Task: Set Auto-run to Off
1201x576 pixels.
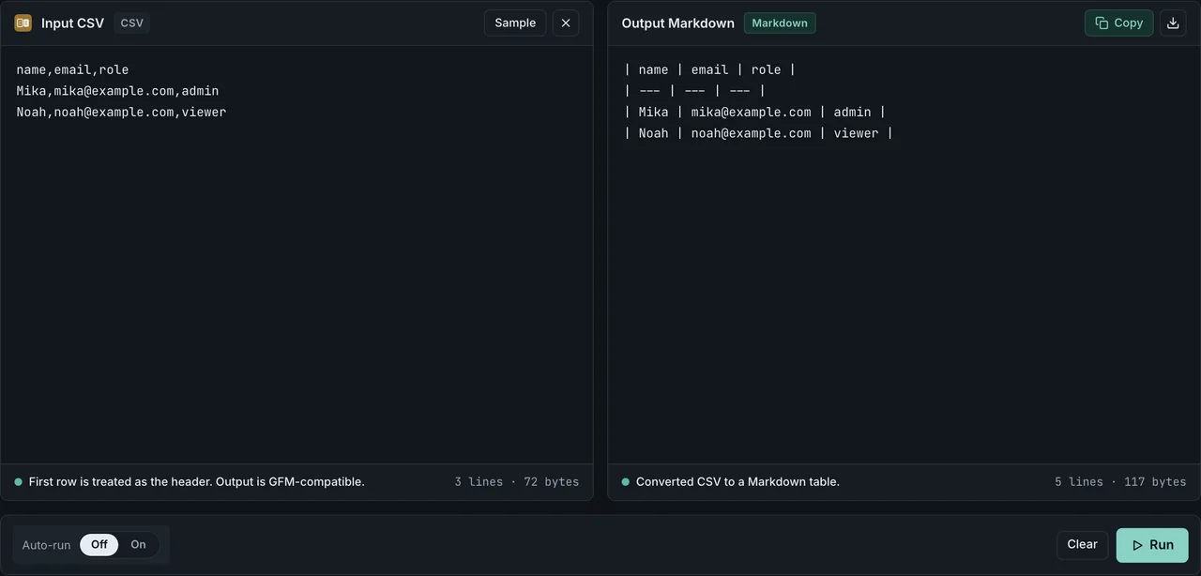Action: 99,545
